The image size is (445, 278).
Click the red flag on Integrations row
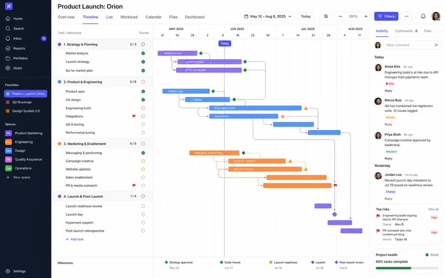click(x=133, y=116)
